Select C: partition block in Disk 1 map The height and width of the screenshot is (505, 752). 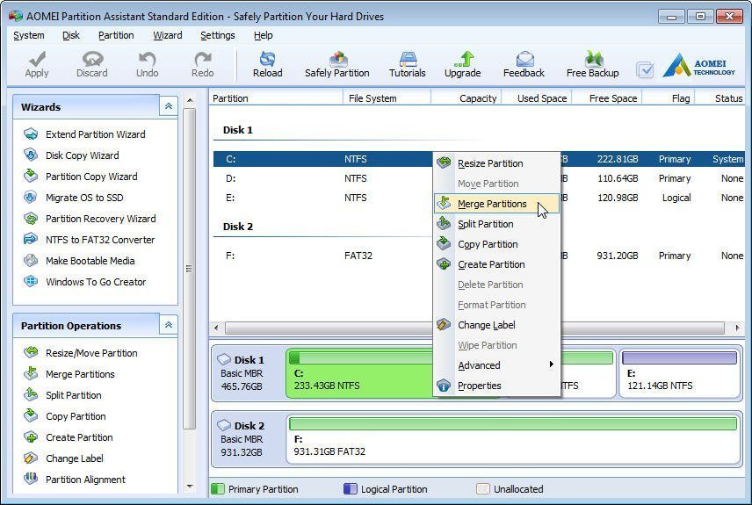(x=359, y=373)
